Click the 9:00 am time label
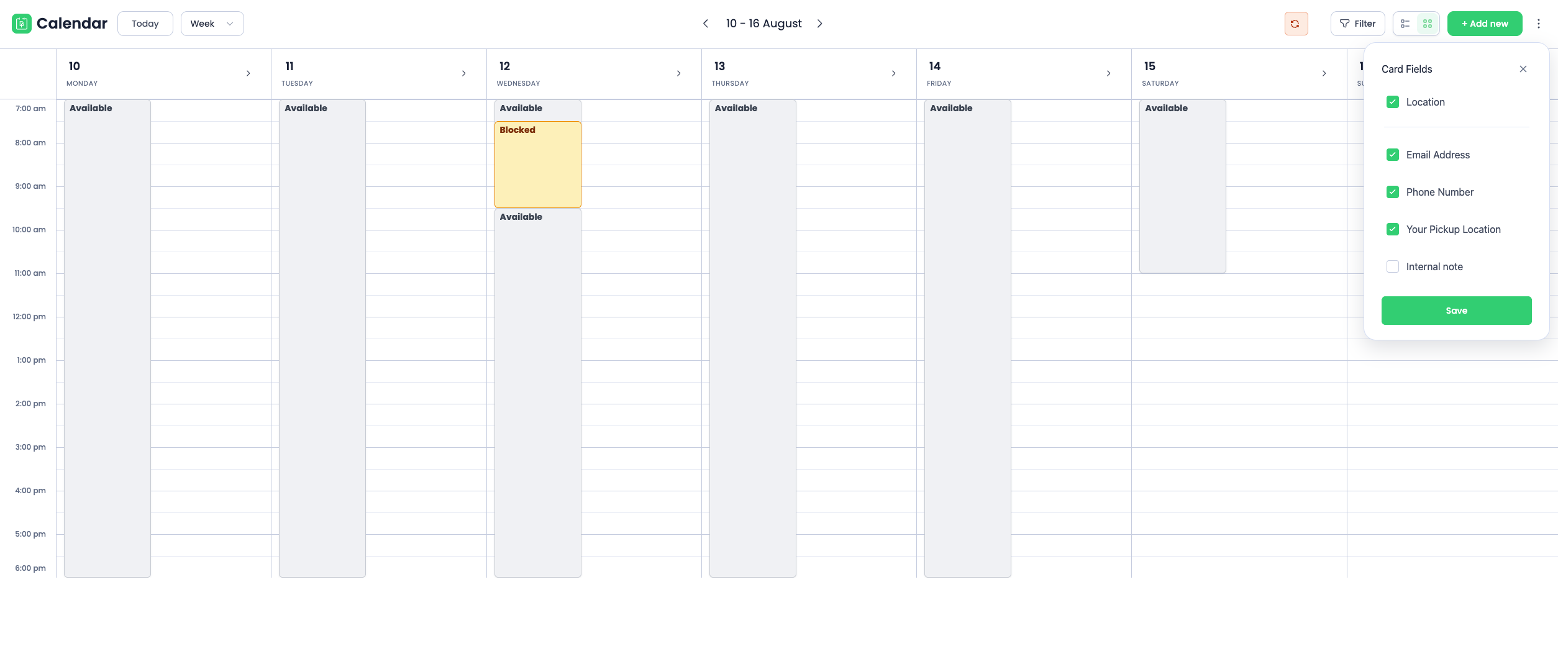 click(x=30, y=186)
